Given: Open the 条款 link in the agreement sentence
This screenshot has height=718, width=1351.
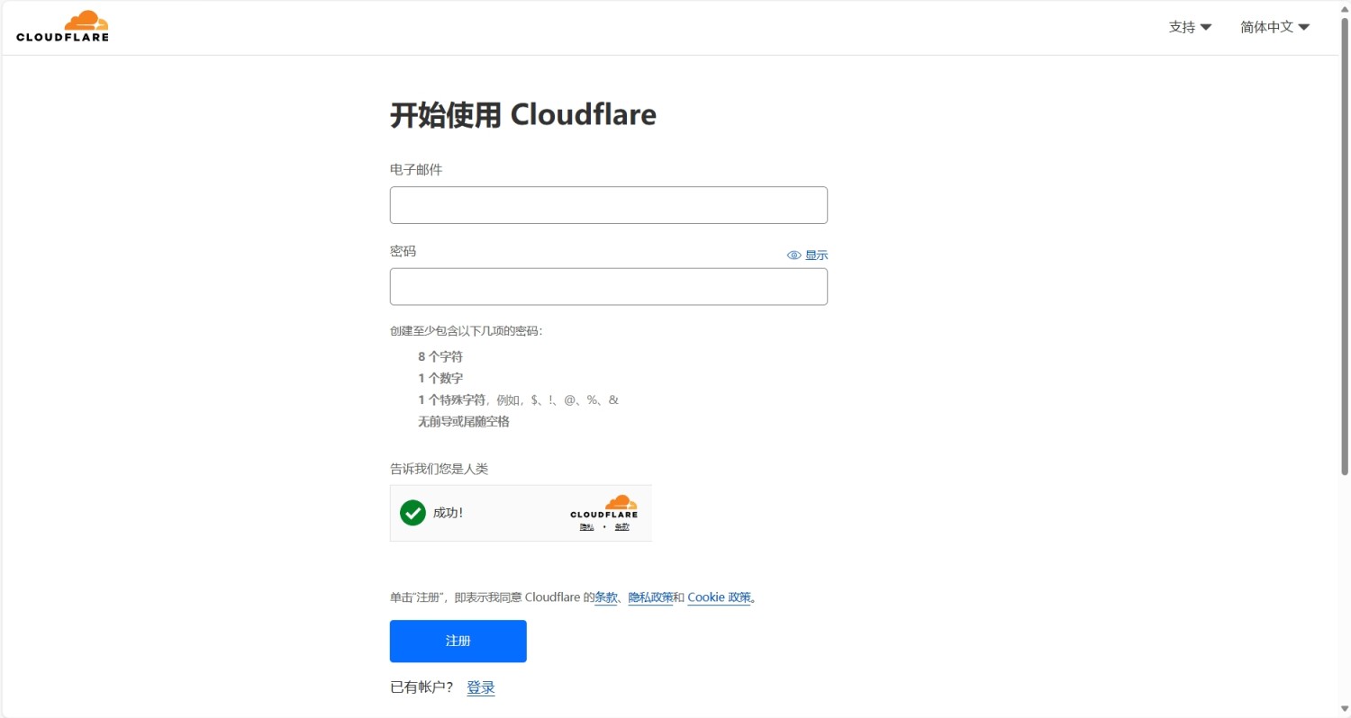Looking at the screenshot, I should tap(606, 597).
